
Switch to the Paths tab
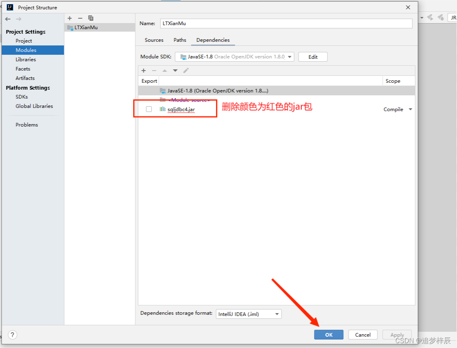(x=180, y=40)
